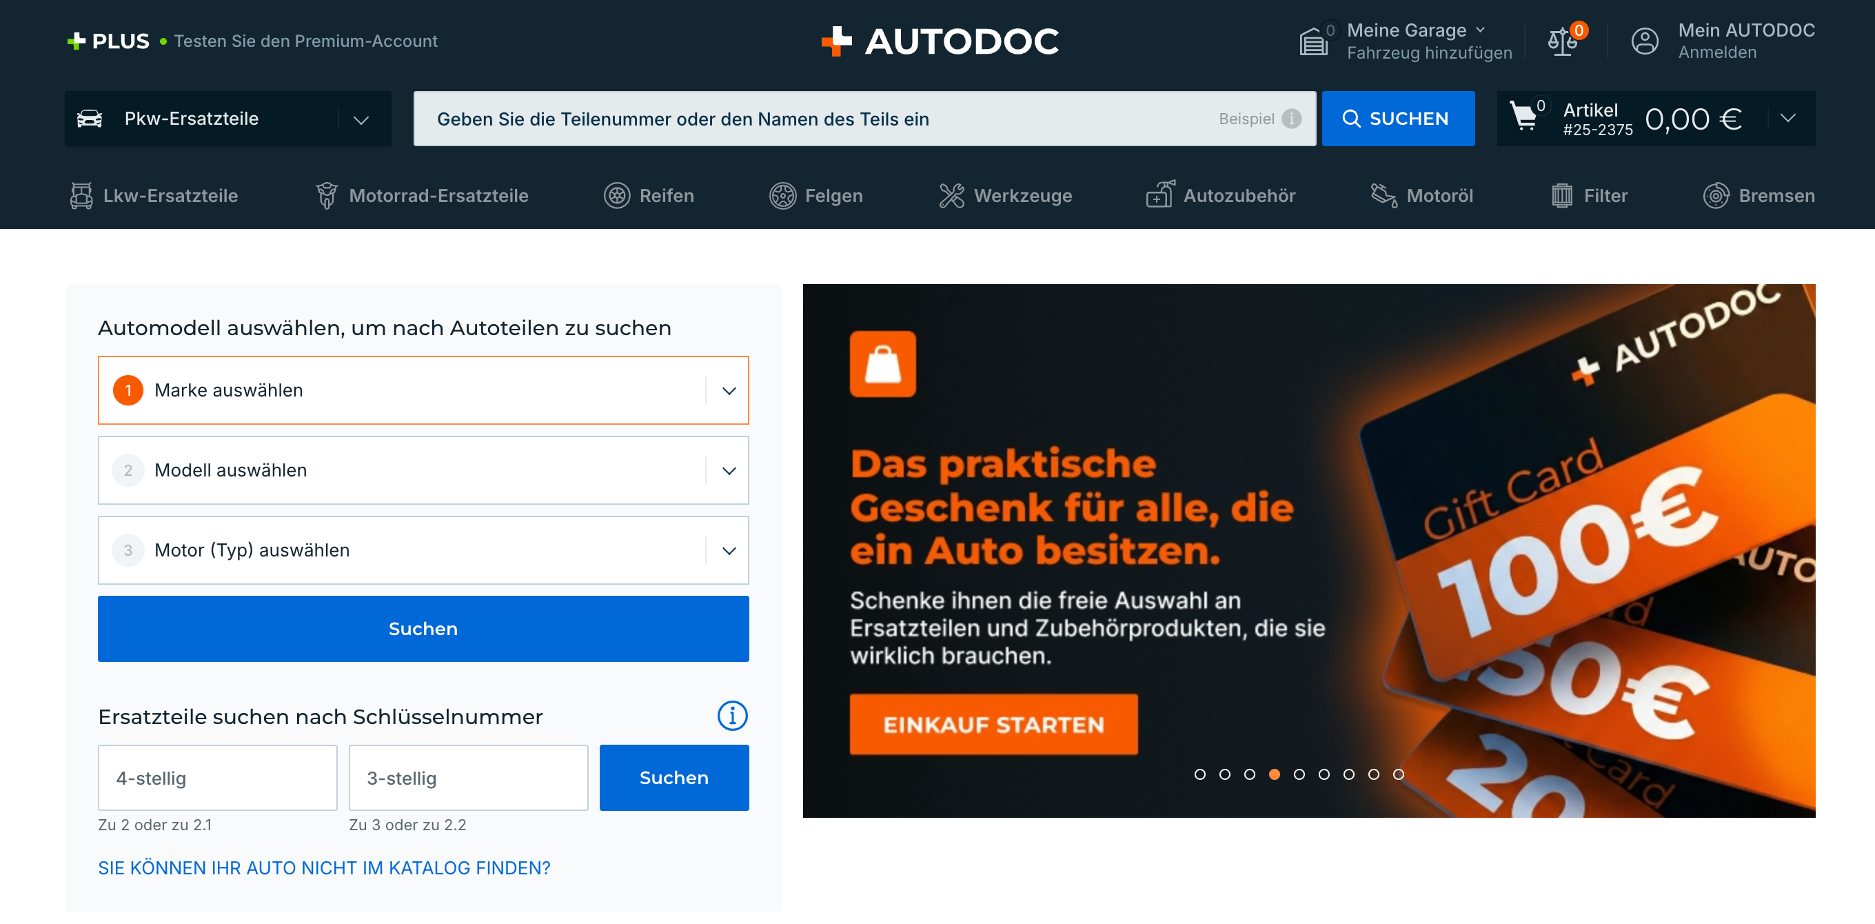The image size is (1875, 924).
Task: Go to Werkzeuge section
Action: click(x=1005, y=196)
